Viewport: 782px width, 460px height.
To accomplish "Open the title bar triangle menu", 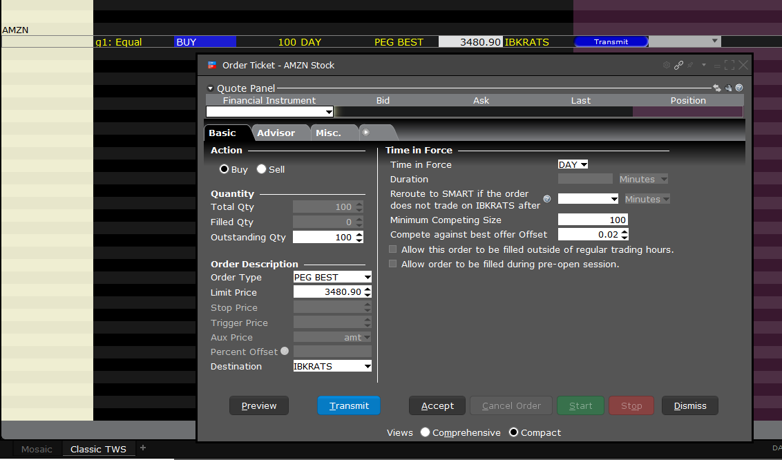I will click(704, 66).
